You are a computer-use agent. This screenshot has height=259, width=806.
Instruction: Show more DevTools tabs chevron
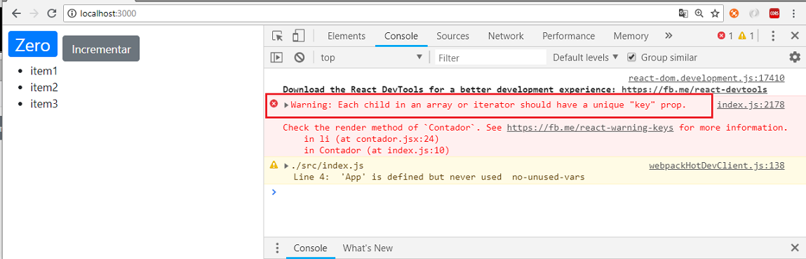pos(669,36)
